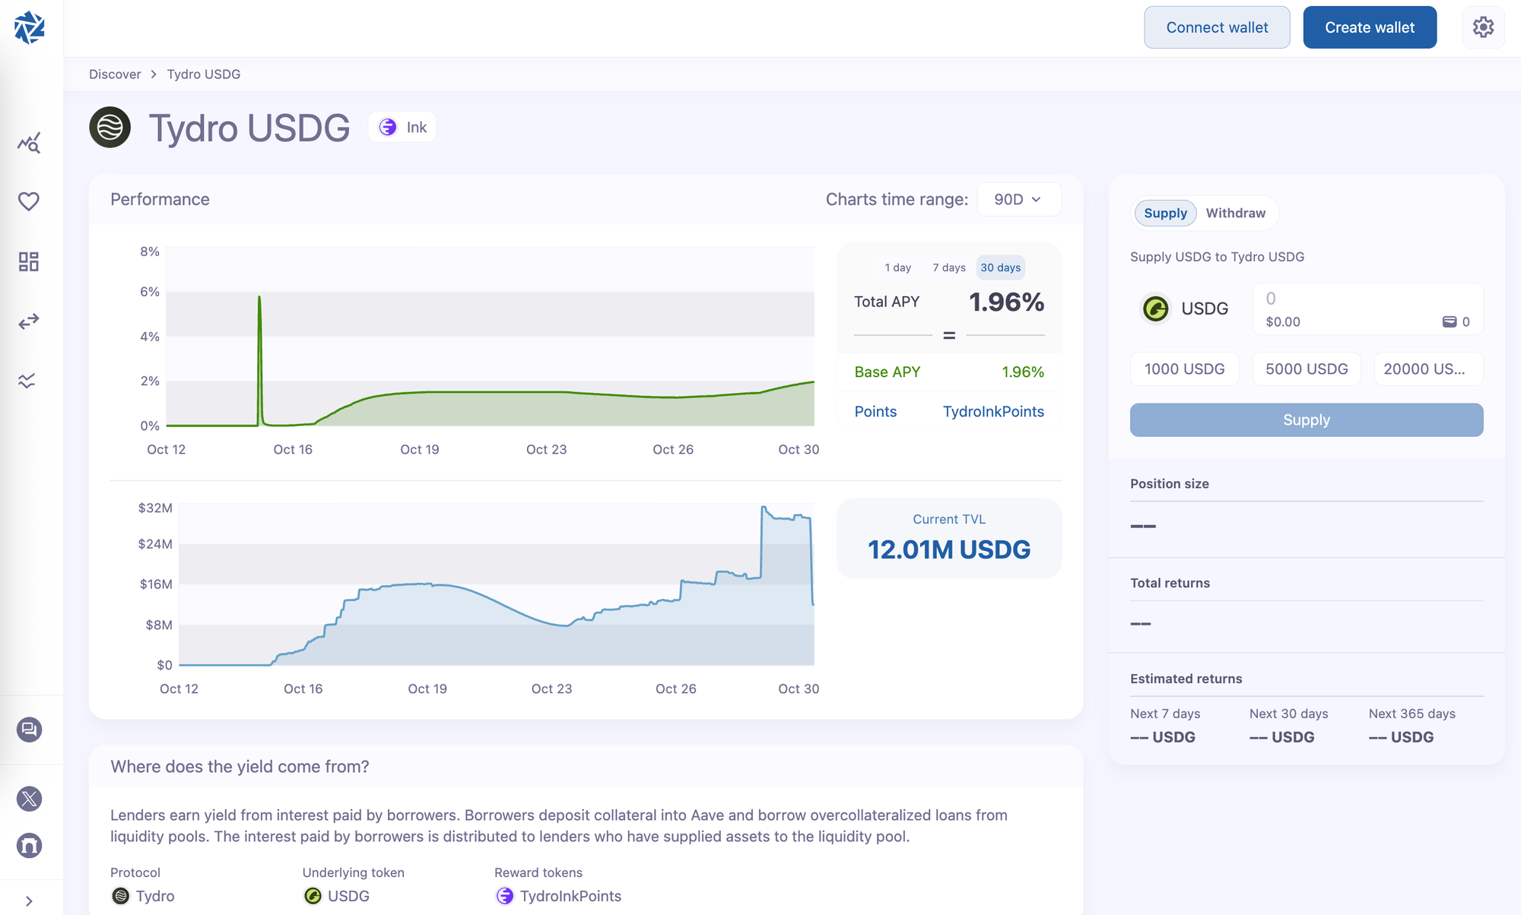Open the chat feedback icon in sidebar

coord(29,730)
